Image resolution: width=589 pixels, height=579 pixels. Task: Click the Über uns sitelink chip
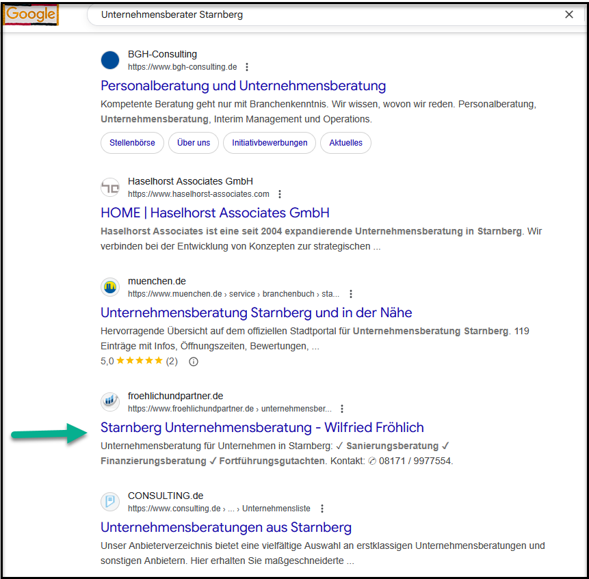tap(194, 143)
